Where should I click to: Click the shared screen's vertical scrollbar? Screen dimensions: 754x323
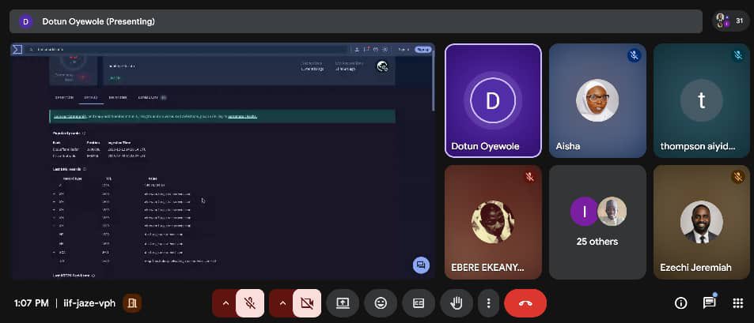click(433, 79)
